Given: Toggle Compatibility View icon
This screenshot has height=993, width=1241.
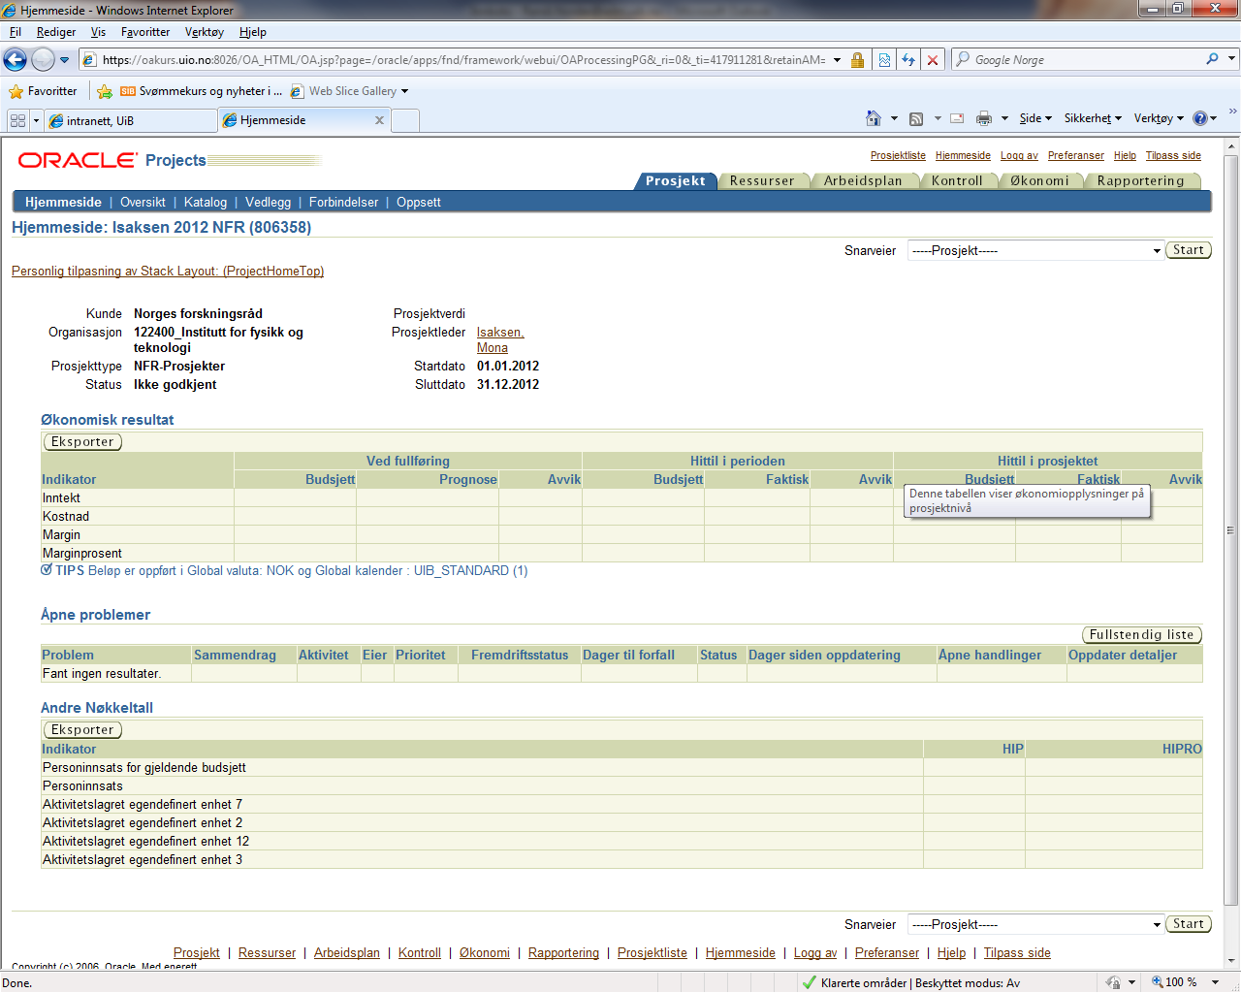Looking at the screenshot, I should coord(884,60).
